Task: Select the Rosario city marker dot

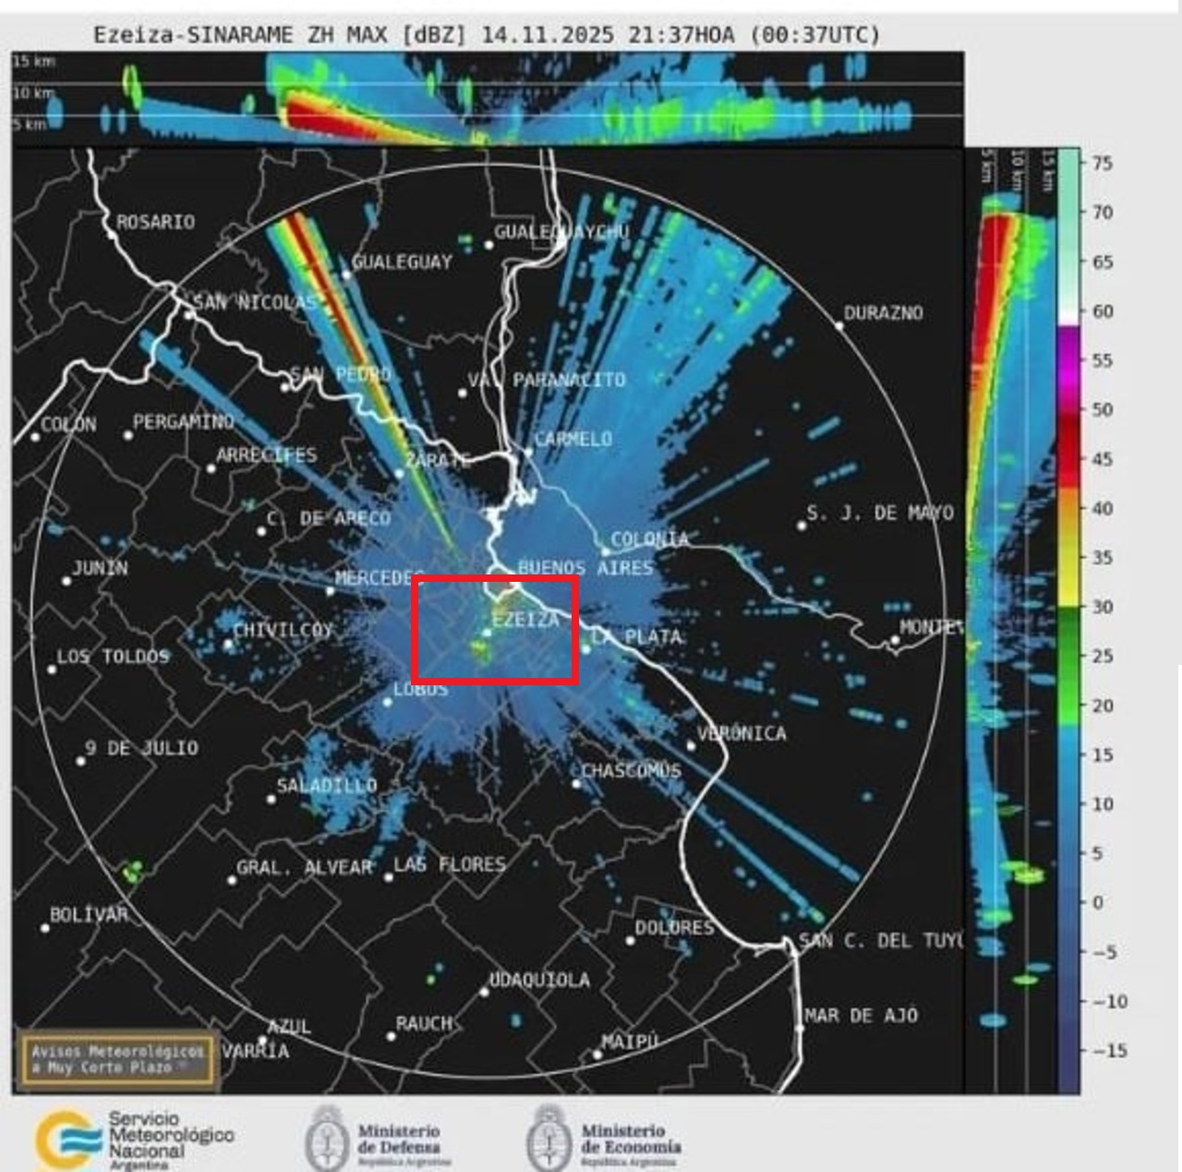Action: click(x=111, y=235)
